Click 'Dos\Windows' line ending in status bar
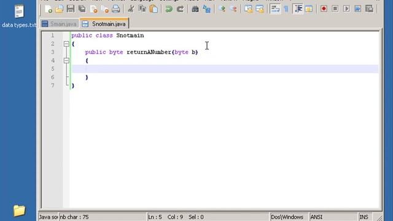This screenshot has width=393, height=221. [287, 217]
